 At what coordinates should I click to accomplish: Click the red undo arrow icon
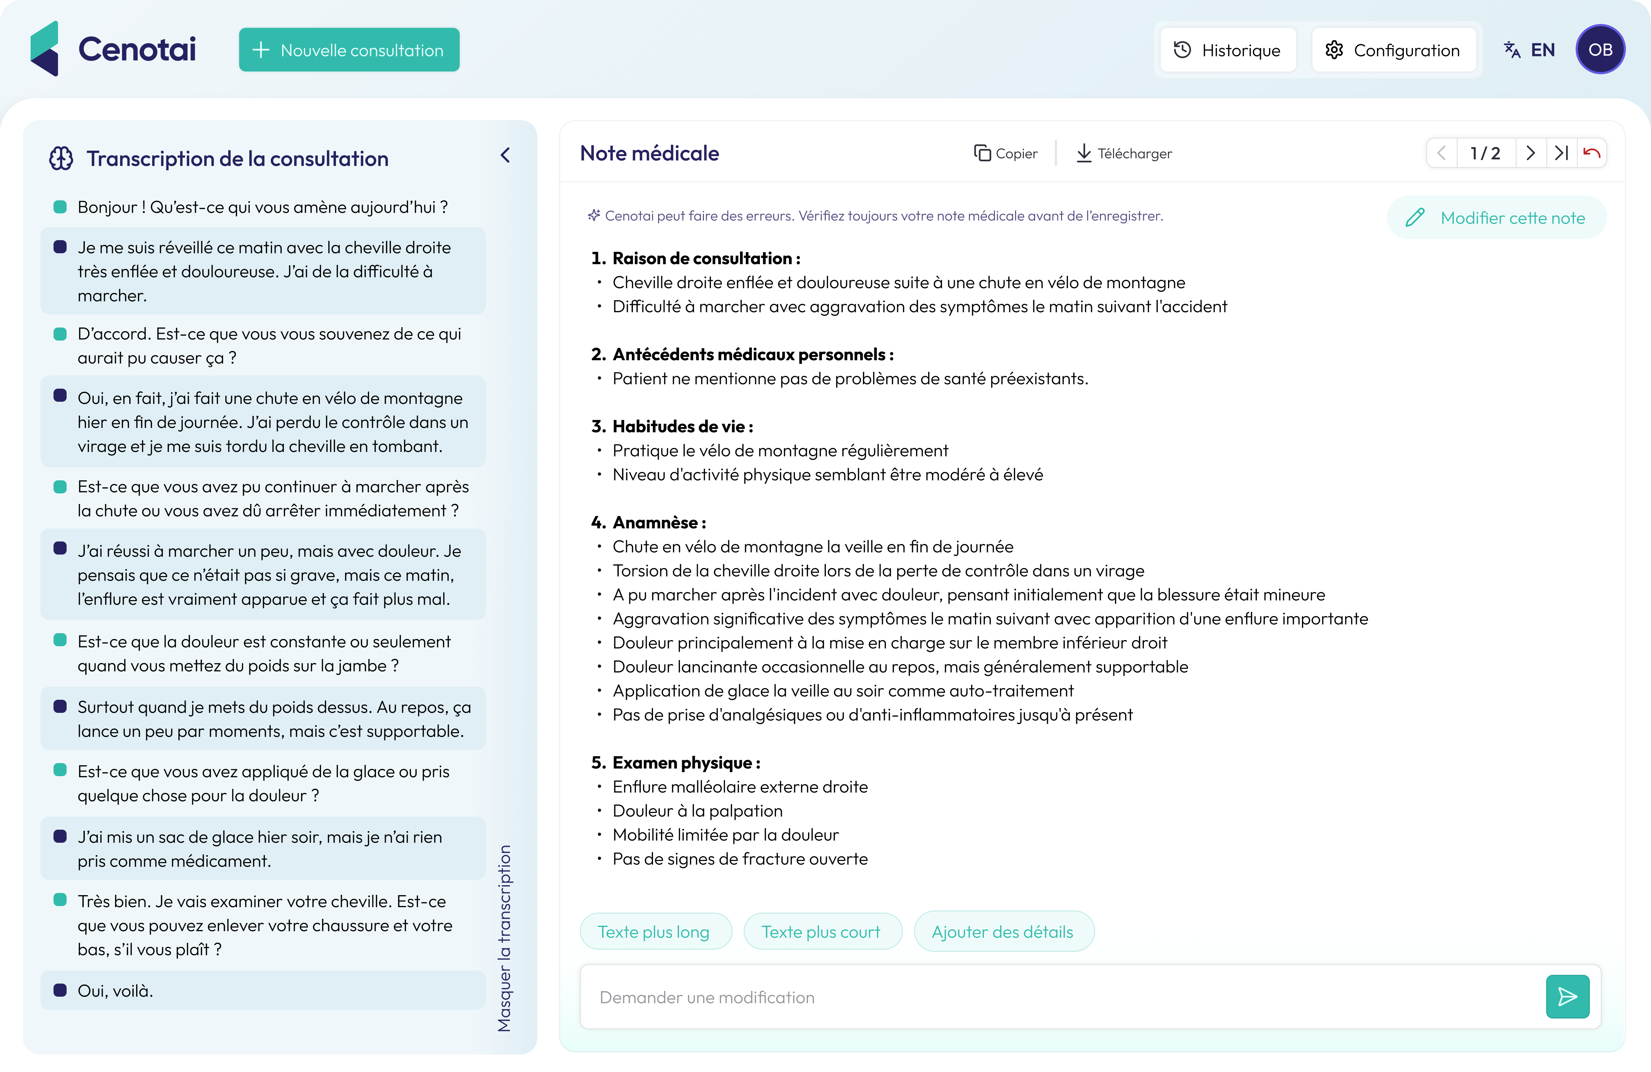click(x=1592, y=153)
